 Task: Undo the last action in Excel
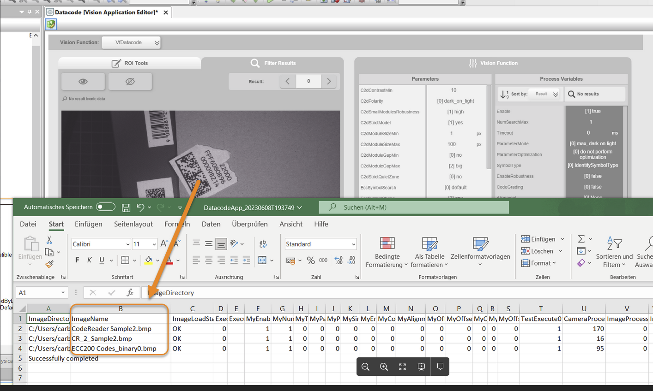click(x=140, y=207)
